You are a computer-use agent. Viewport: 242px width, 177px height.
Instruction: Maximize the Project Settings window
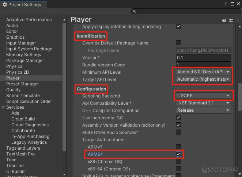(232, 4)
